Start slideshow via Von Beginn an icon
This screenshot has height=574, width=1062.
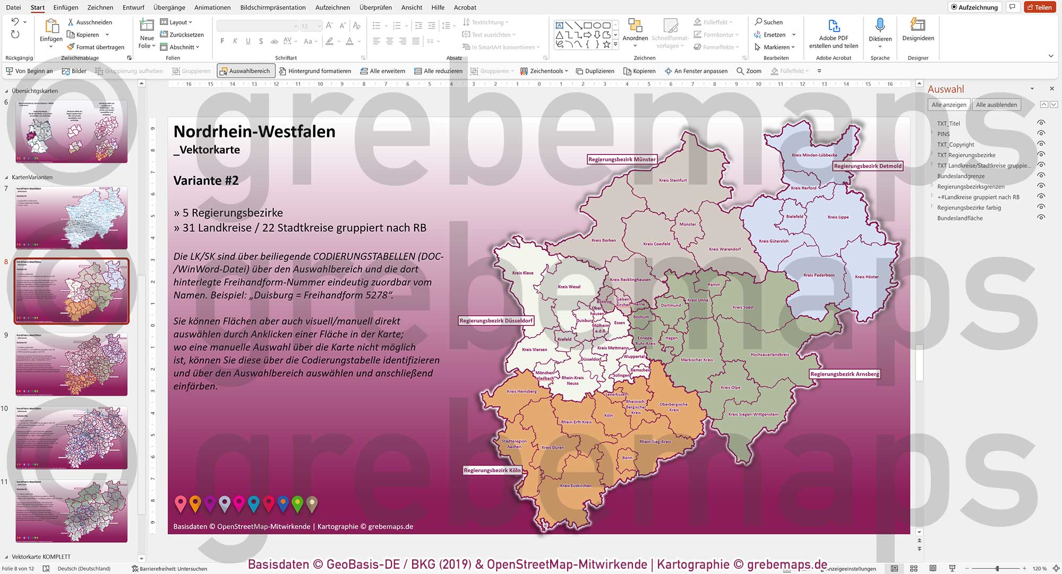[x=8, y=71]
